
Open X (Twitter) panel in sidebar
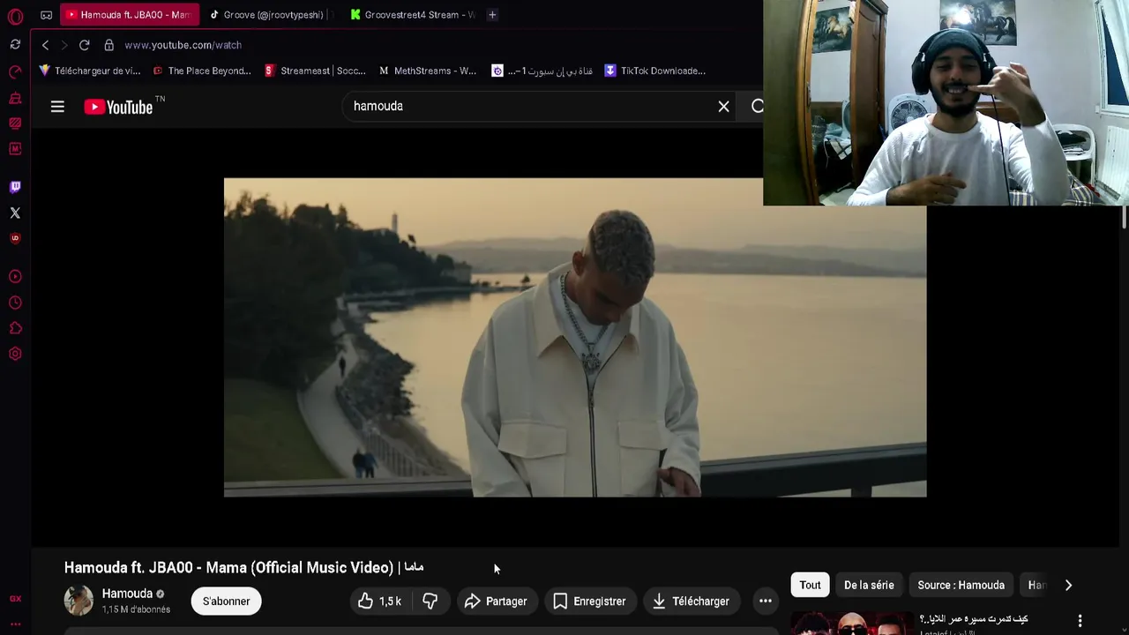click(x=15, y=213)
